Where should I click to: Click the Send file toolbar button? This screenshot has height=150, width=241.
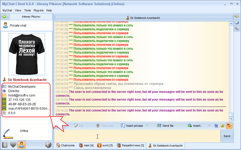165,126
